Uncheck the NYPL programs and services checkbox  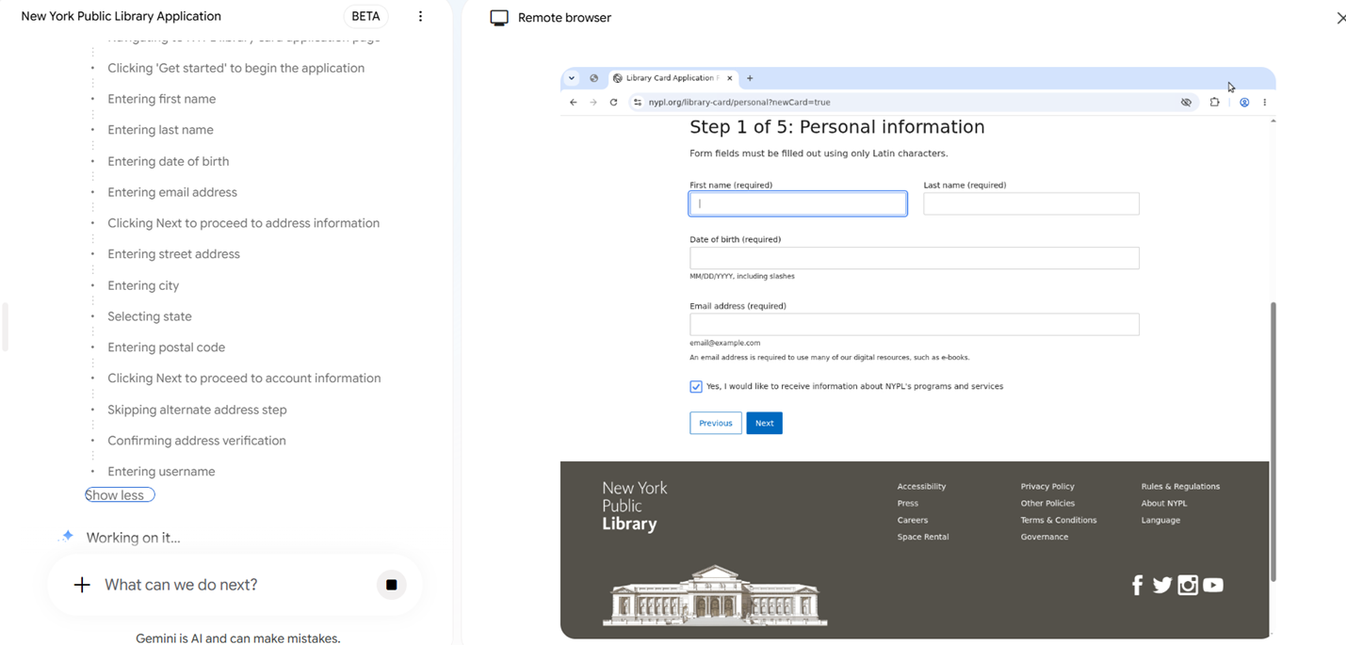coord(696,387)
